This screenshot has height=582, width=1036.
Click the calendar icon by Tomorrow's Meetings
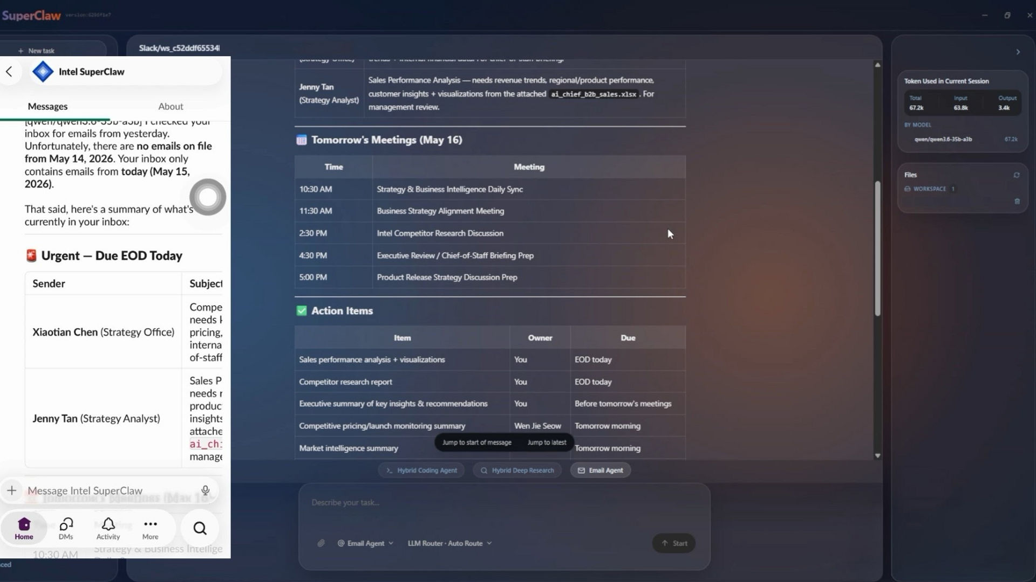coord(302,140)
